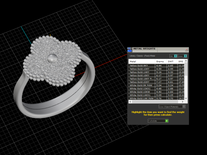Click the green arrow on the Calculate button
Image resolution: width=207 pixels, height=155 pixels.
pyautogui.click(x=166, y=121)
